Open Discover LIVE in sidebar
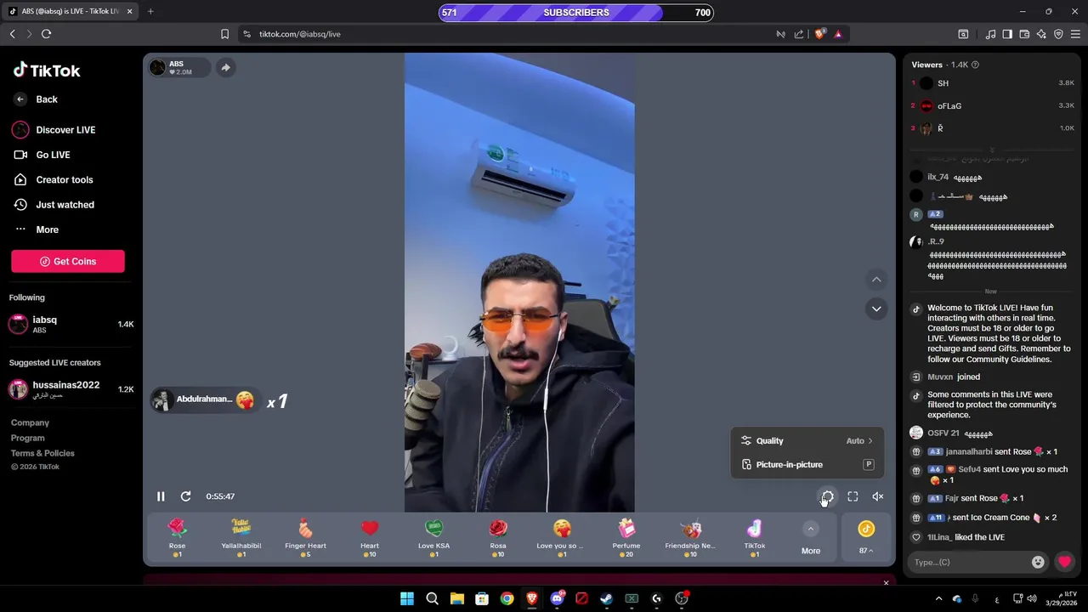This screenshot has width=1088, height=612. coord(54,130)
